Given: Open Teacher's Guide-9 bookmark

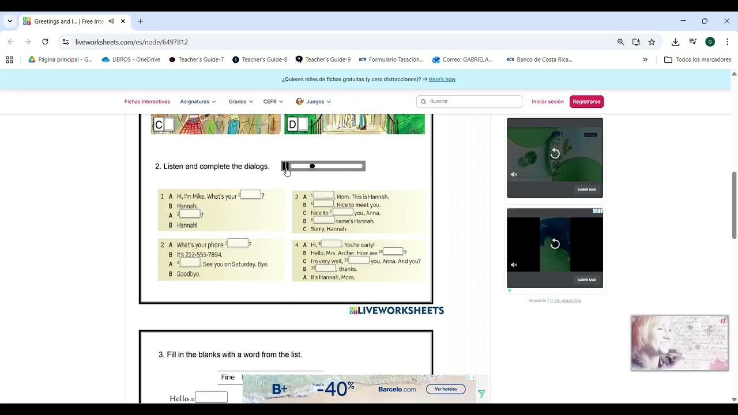Looking at the screenshot, I should pos(323,59).
